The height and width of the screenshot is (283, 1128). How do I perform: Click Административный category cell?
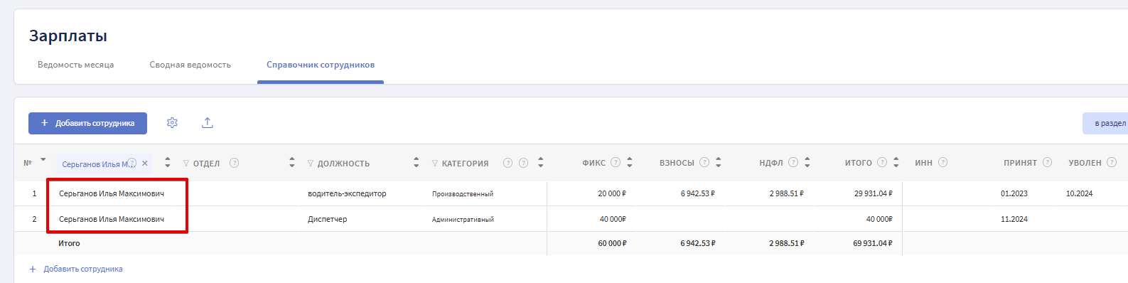coord(463,220)
